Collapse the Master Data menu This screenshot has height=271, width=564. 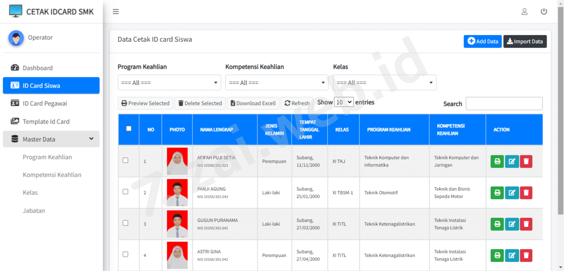coord(51,139)
